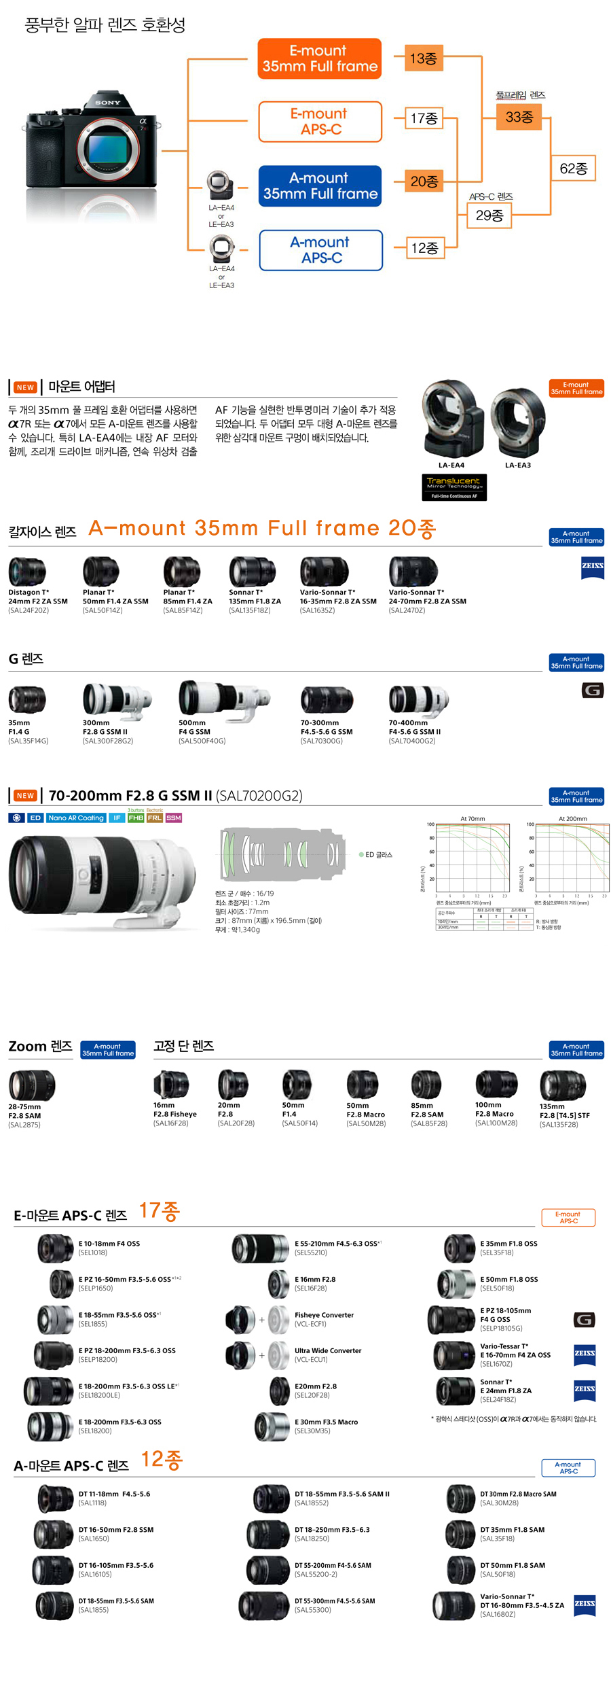Click the Distagon T* 24mm F2 ZA SSM lens

point(27,572)
